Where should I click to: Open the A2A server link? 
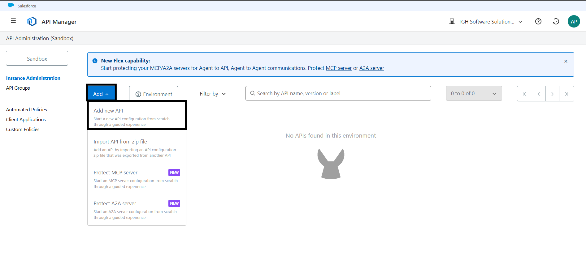pos(371,68)
